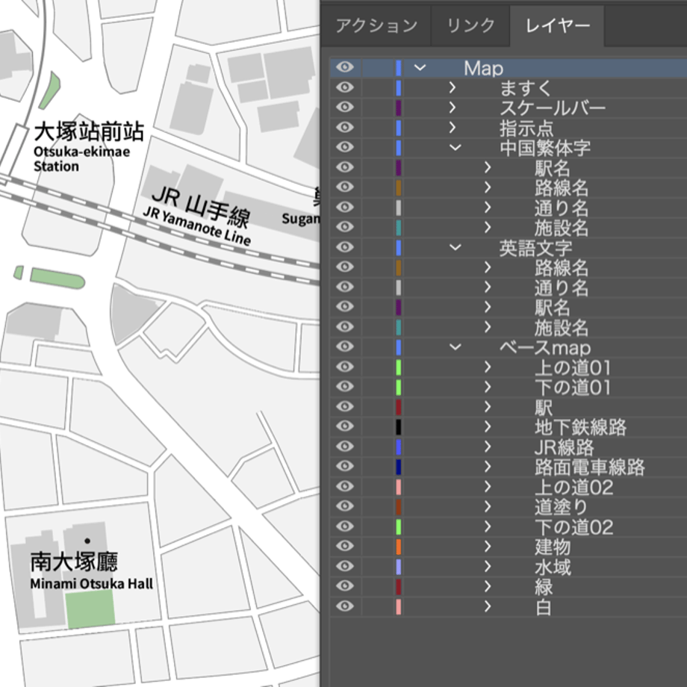Collapse the Map layer chevron

click(x=420, y=68)
